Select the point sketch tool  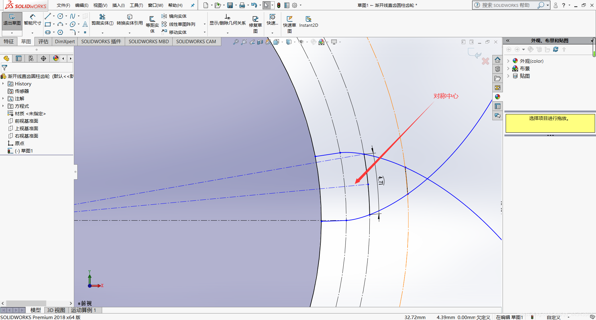click(x=85, y=32)
